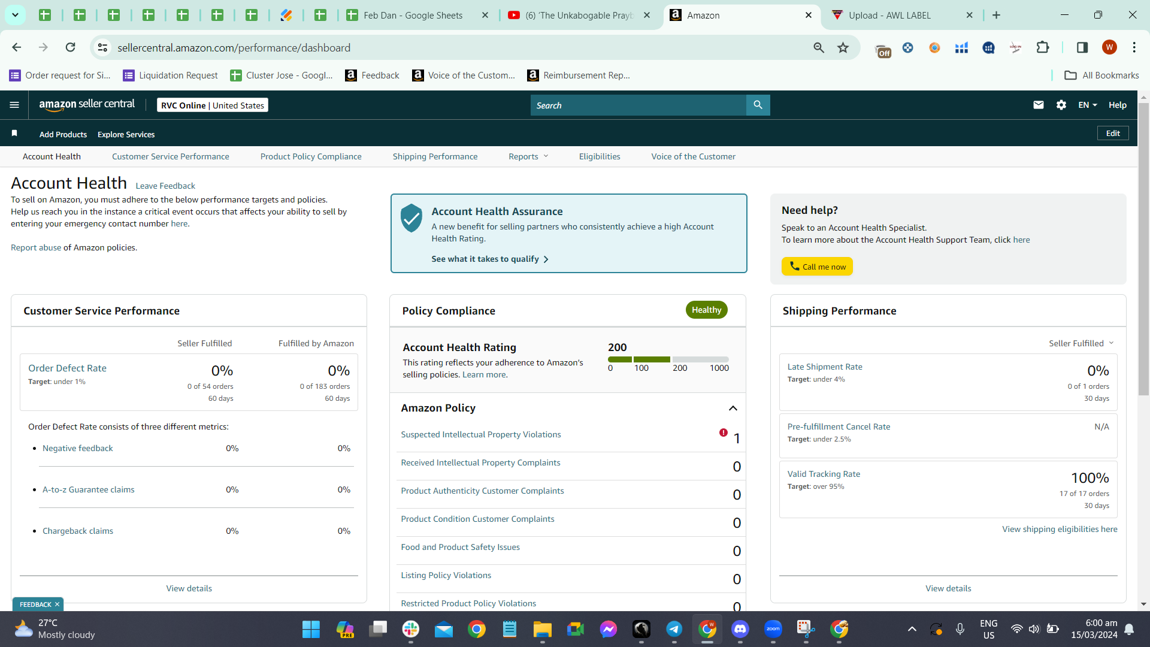This screenshot has height=647, width=1150.
Task: Click the Seller Central search field
Action: pyautogui.click(x=638, y=105)
